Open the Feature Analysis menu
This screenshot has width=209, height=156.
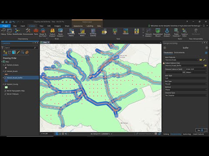point(52,32)
